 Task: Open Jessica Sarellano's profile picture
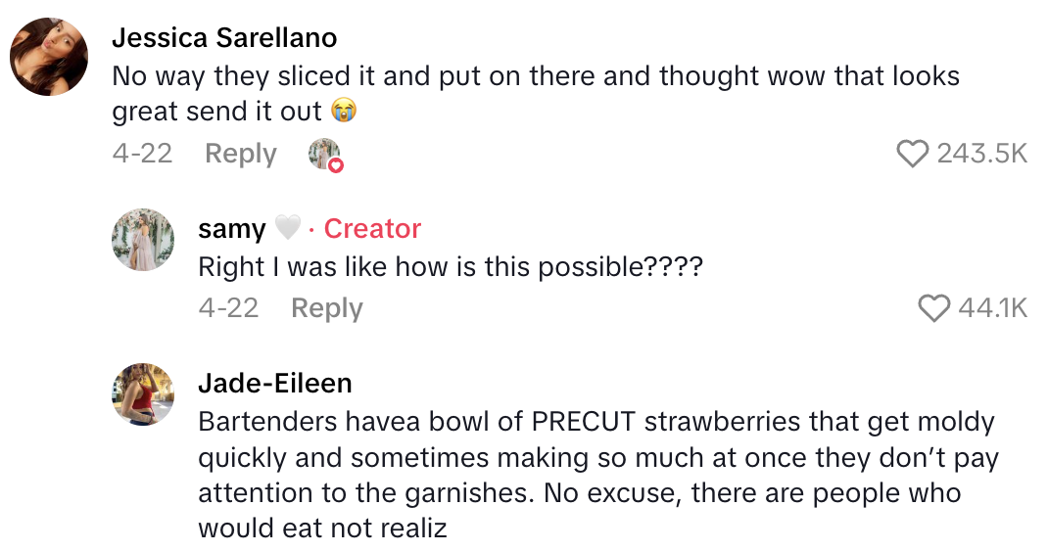tap(51, 55)
